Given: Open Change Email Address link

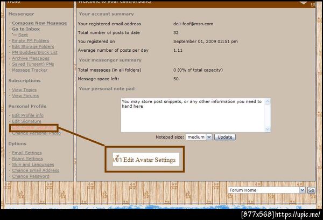Looking at the screenshot, I should tap(36, 170).
